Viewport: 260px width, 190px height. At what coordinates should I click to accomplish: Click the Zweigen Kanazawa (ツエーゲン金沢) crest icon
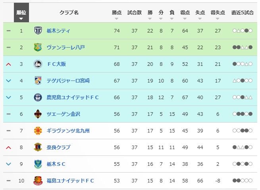38,114
